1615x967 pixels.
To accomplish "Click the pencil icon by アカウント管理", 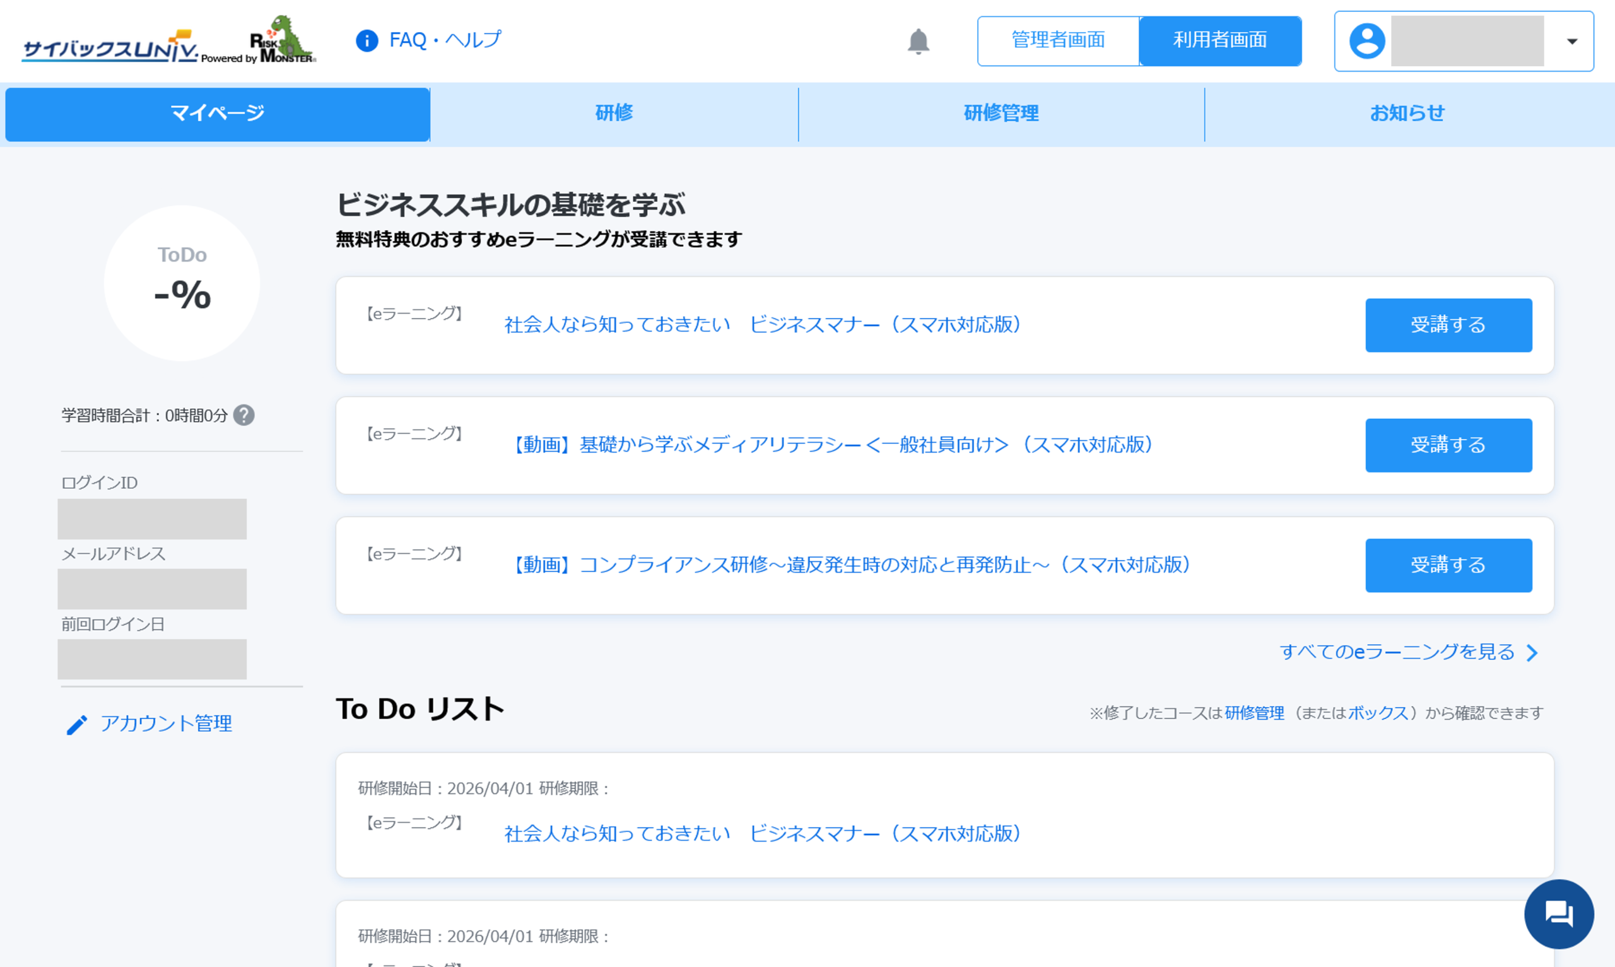I will coord(77,725).
